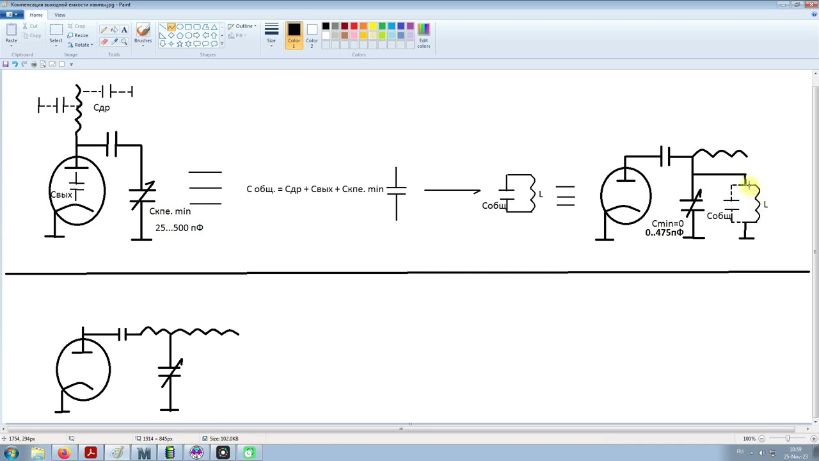Click the Copy button
The width and height of the screenshot is (819, 461).
point(31,35)
